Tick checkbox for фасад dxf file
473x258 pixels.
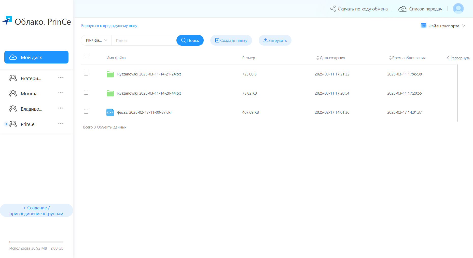click(86, 112)
